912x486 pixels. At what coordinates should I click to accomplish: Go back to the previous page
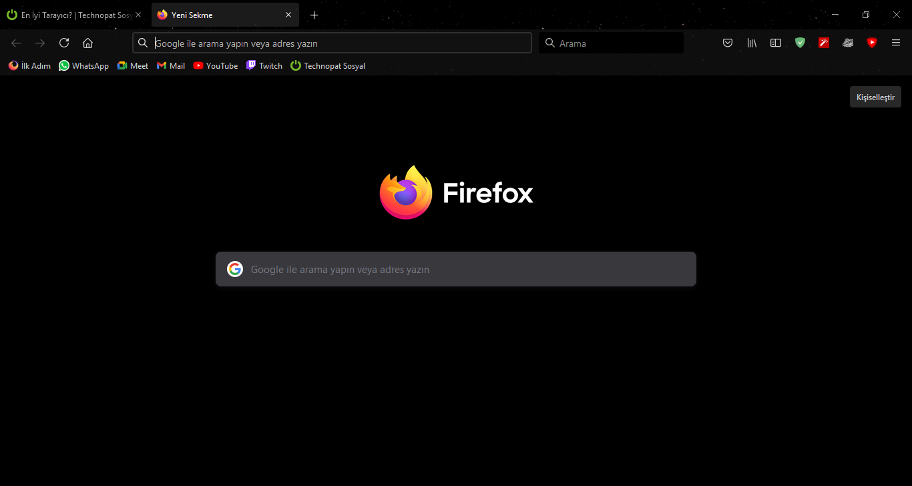pyautogui.click(x=16, y=43)
